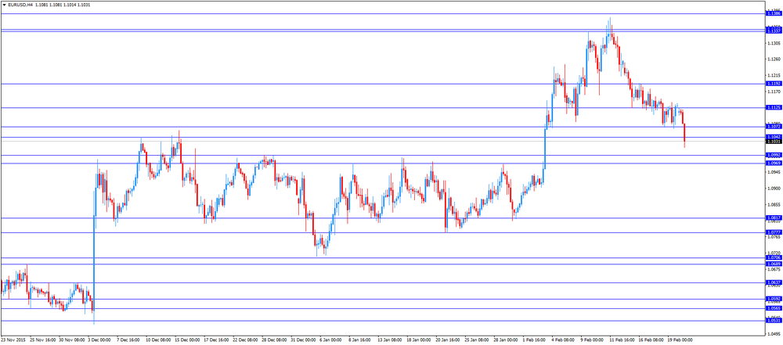
Task: Select the 1.0531 price level label
Action: pyautogui.click(x=774, y=321)
